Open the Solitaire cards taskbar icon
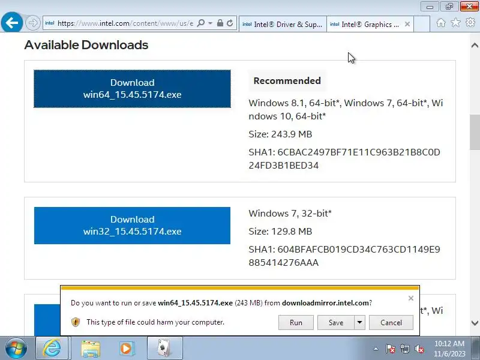This screenshot has height=360, width=480. (x=164, y=349)
